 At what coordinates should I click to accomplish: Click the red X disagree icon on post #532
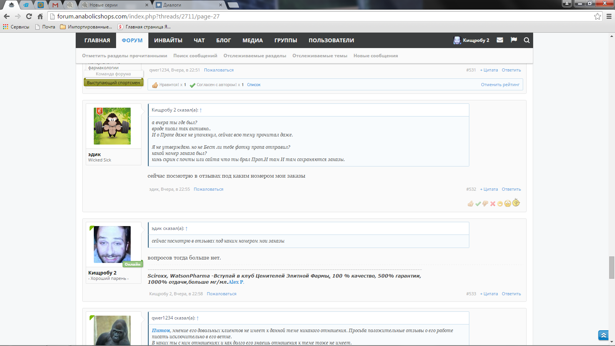493,204
